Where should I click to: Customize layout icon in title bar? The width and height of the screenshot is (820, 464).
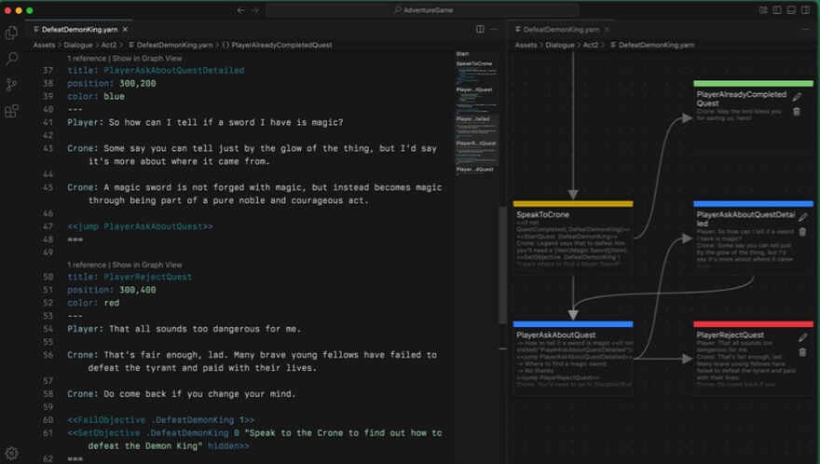763,10
